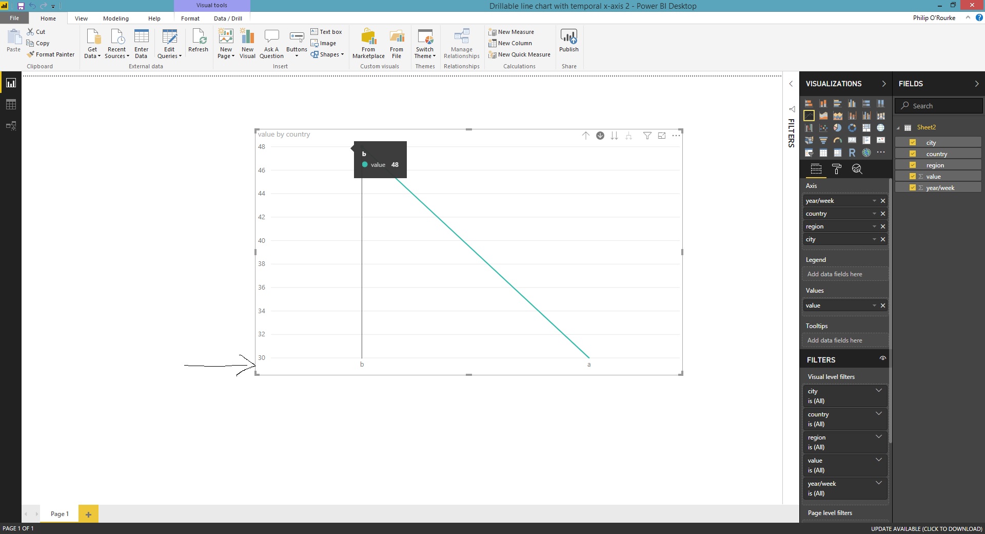Image resolution: width=985 pixels, height=534 pixels.
Task: Expand the city visual level filter
Action: click(x=879, y=390)
